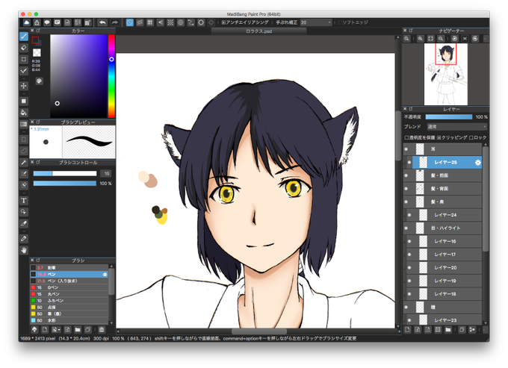The height and width of the screenshot is (368, 508).
Task: Toggle ロック checkbox in layer panel
Action: 471,137
